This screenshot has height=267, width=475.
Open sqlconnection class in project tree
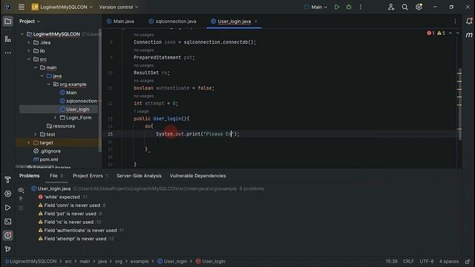click(x=78, y=101)
